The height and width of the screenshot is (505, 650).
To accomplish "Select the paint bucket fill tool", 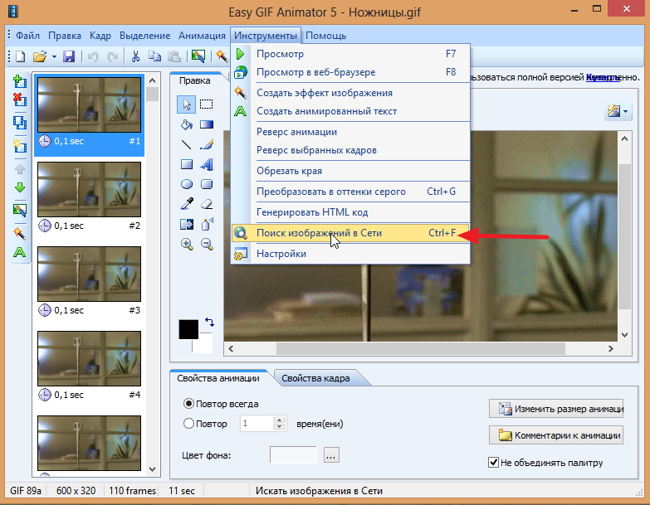I will 187,124.
